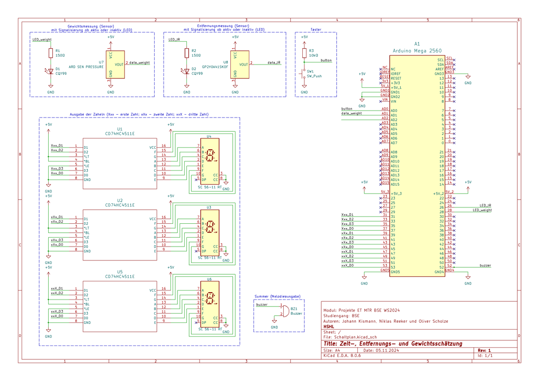Select the buzzer label on Arduino pin 52

tap(485, 265)
